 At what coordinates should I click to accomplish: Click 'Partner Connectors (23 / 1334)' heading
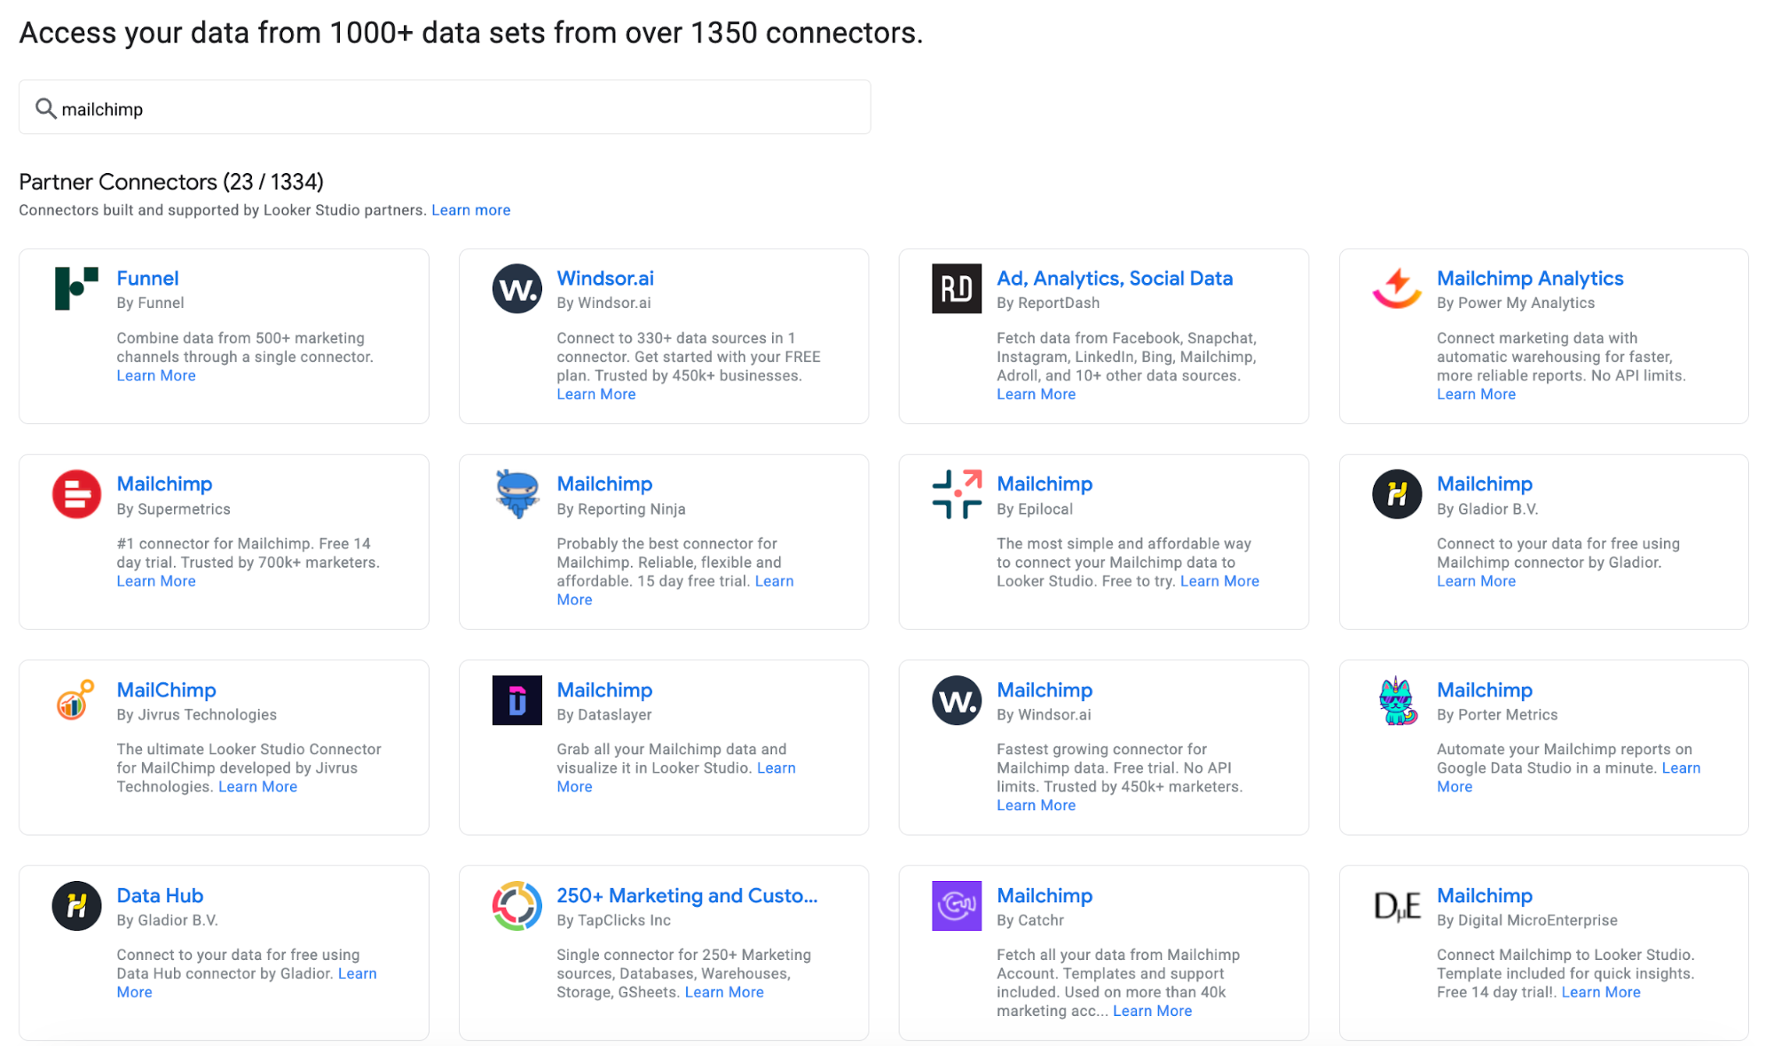(x=171, y=182)
